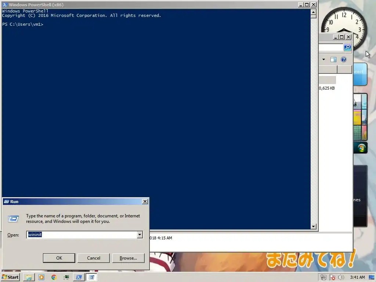Image resolution: width=376 pixels, height=282 pixels.
Task: Expand the Open combo box dropdown arrow
Action: [140, 235]
